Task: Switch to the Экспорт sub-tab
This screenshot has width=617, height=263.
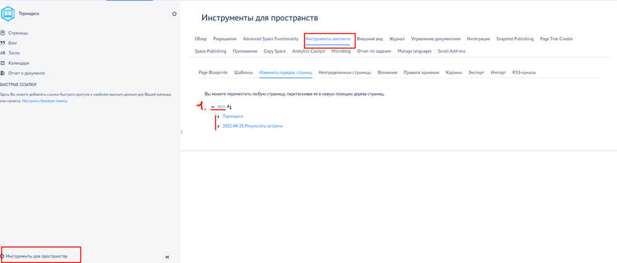Action: coord(477,73)
